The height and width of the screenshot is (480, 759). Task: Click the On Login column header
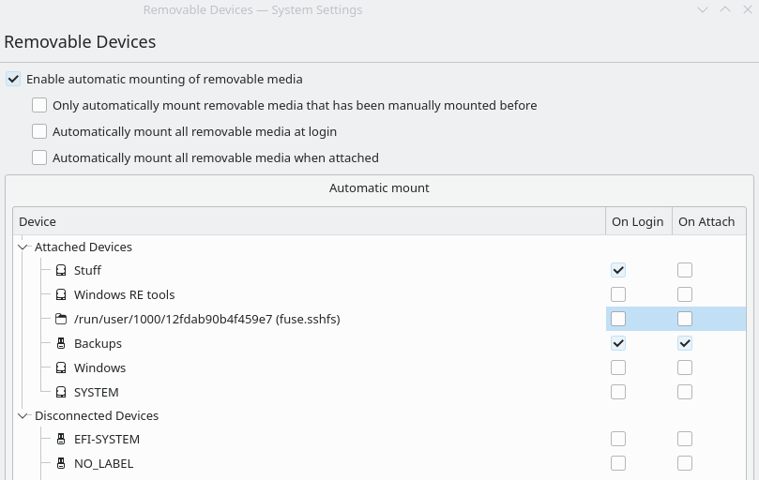[x=638, y=222]
